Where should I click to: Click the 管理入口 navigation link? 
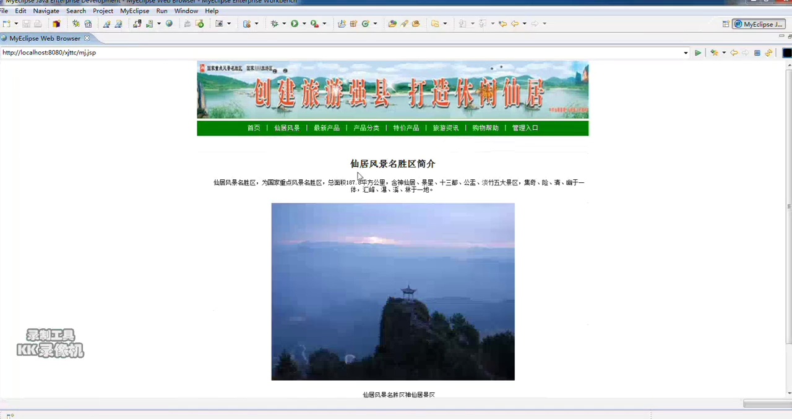[525, 129]
